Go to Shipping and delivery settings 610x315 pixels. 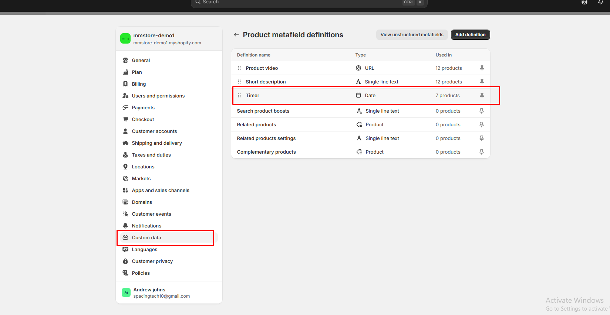click(157, 143)
